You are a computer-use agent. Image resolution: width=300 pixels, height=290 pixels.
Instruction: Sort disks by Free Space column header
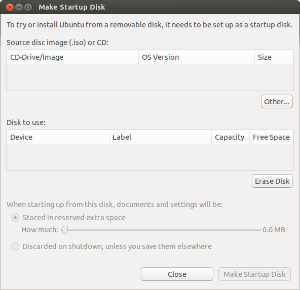[271, 137]
